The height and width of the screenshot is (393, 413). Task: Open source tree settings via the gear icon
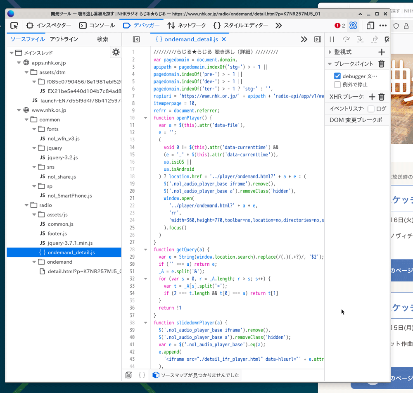click(x=116, y=52)
